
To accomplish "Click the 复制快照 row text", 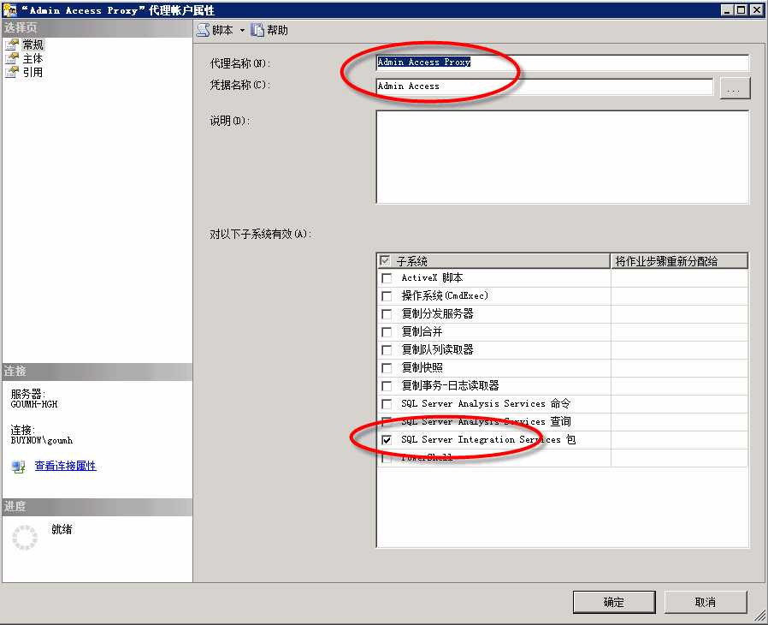I will point(422,367).
